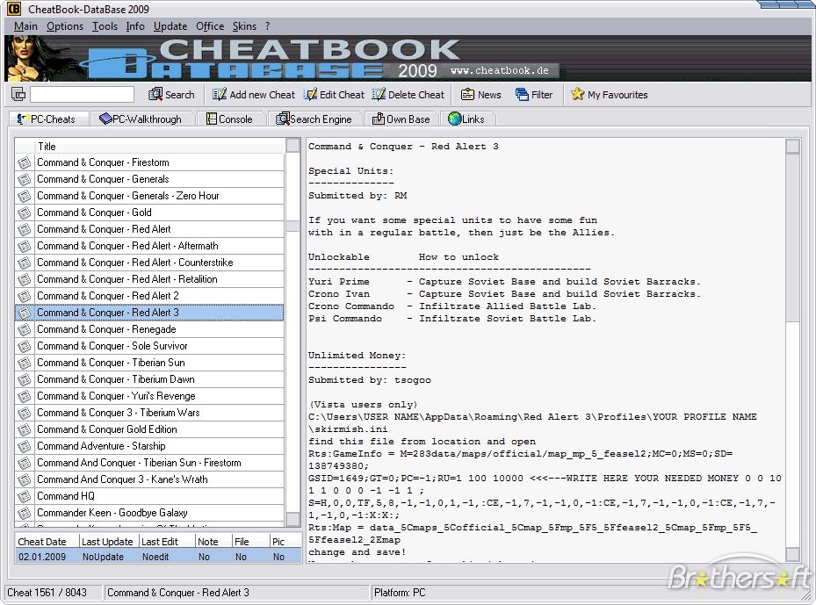Open the Tools menu
816x605 pixels.
105,26
